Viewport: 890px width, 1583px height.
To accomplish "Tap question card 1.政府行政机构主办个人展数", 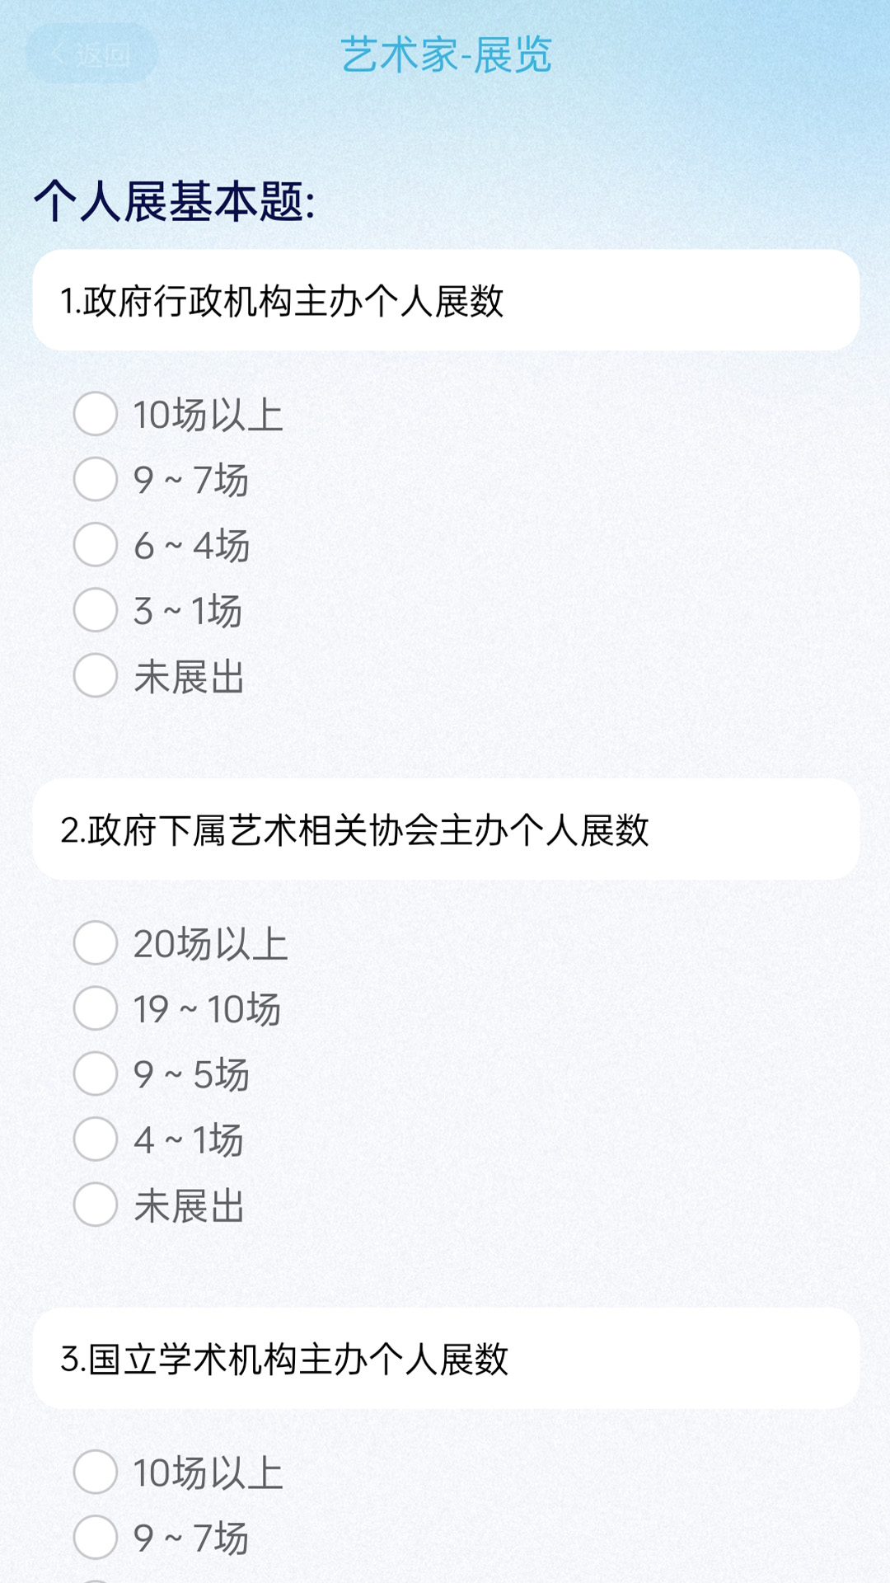I will coord(446,301).
